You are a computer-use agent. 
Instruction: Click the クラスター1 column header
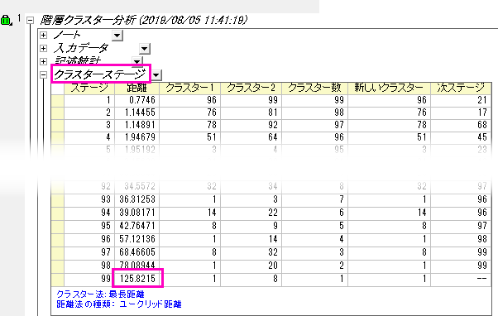(x=189, y=88)
